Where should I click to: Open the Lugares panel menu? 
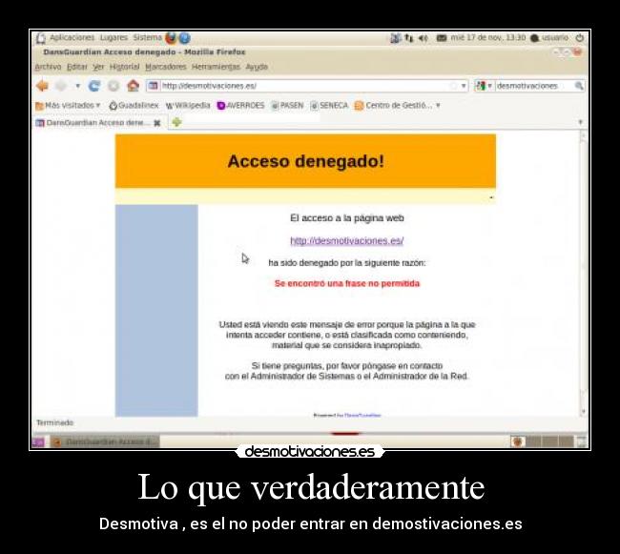114,37
